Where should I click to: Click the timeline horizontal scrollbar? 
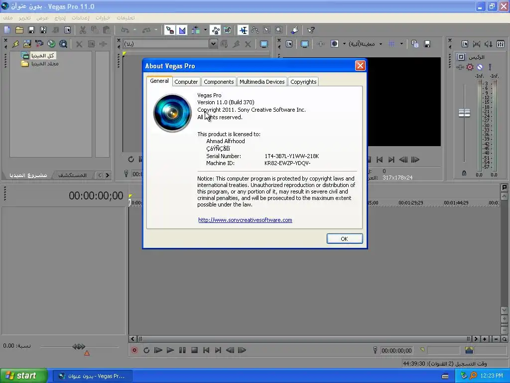304,339
